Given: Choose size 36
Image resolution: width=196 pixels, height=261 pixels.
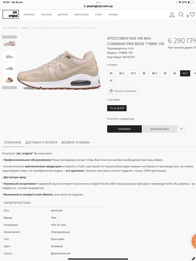Looking at the screenshot, I should pos(111,73).
